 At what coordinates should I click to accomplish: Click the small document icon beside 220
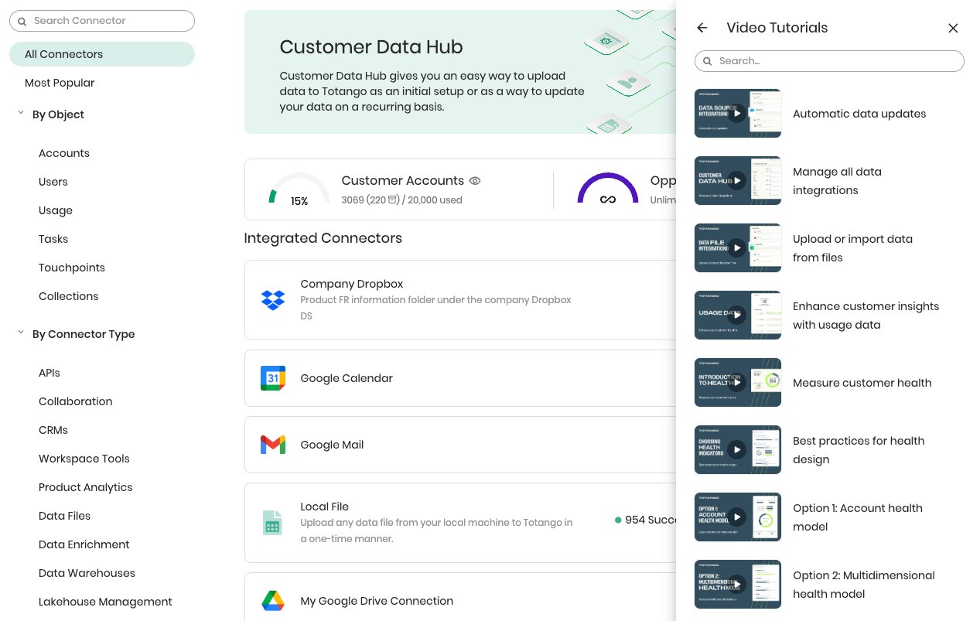pos(394,200)
